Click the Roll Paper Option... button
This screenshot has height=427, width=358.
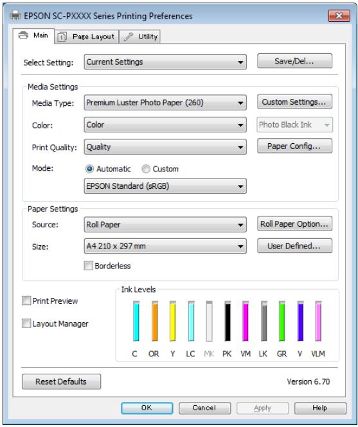[x=295, y=224]
